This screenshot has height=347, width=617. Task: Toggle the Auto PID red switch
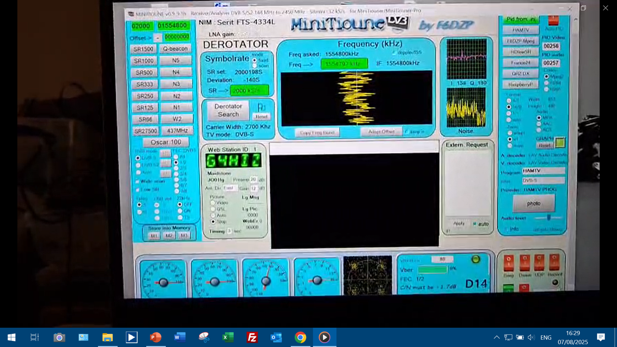(553, 20)
